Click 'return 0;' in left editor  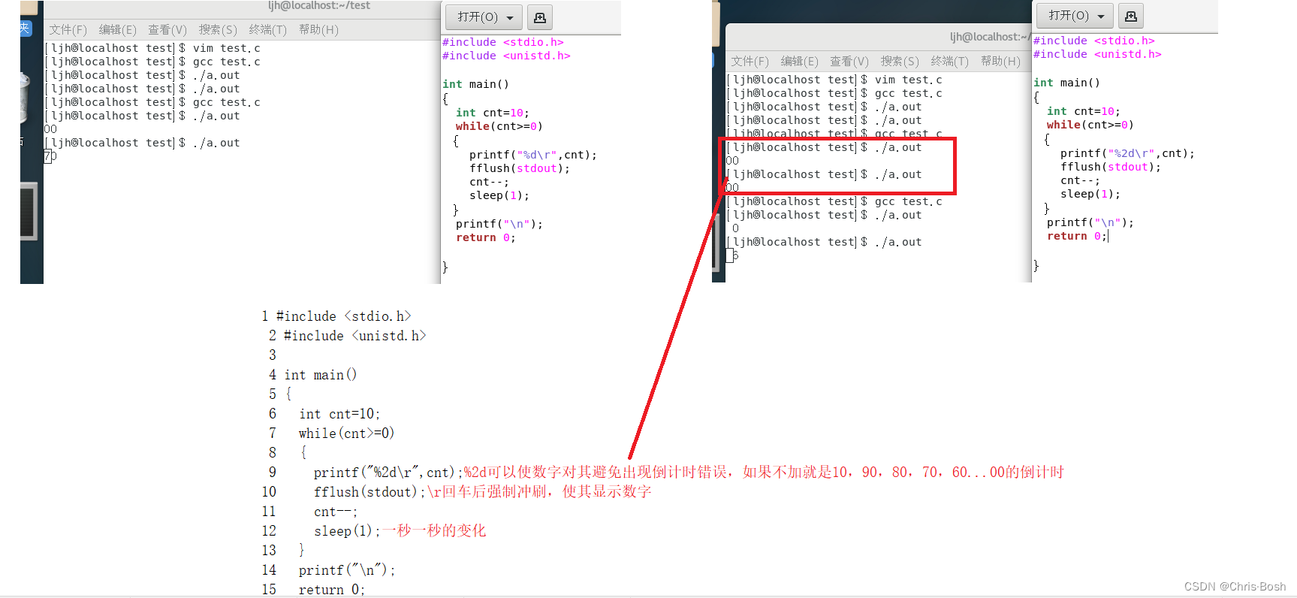(x=486, y=237)
